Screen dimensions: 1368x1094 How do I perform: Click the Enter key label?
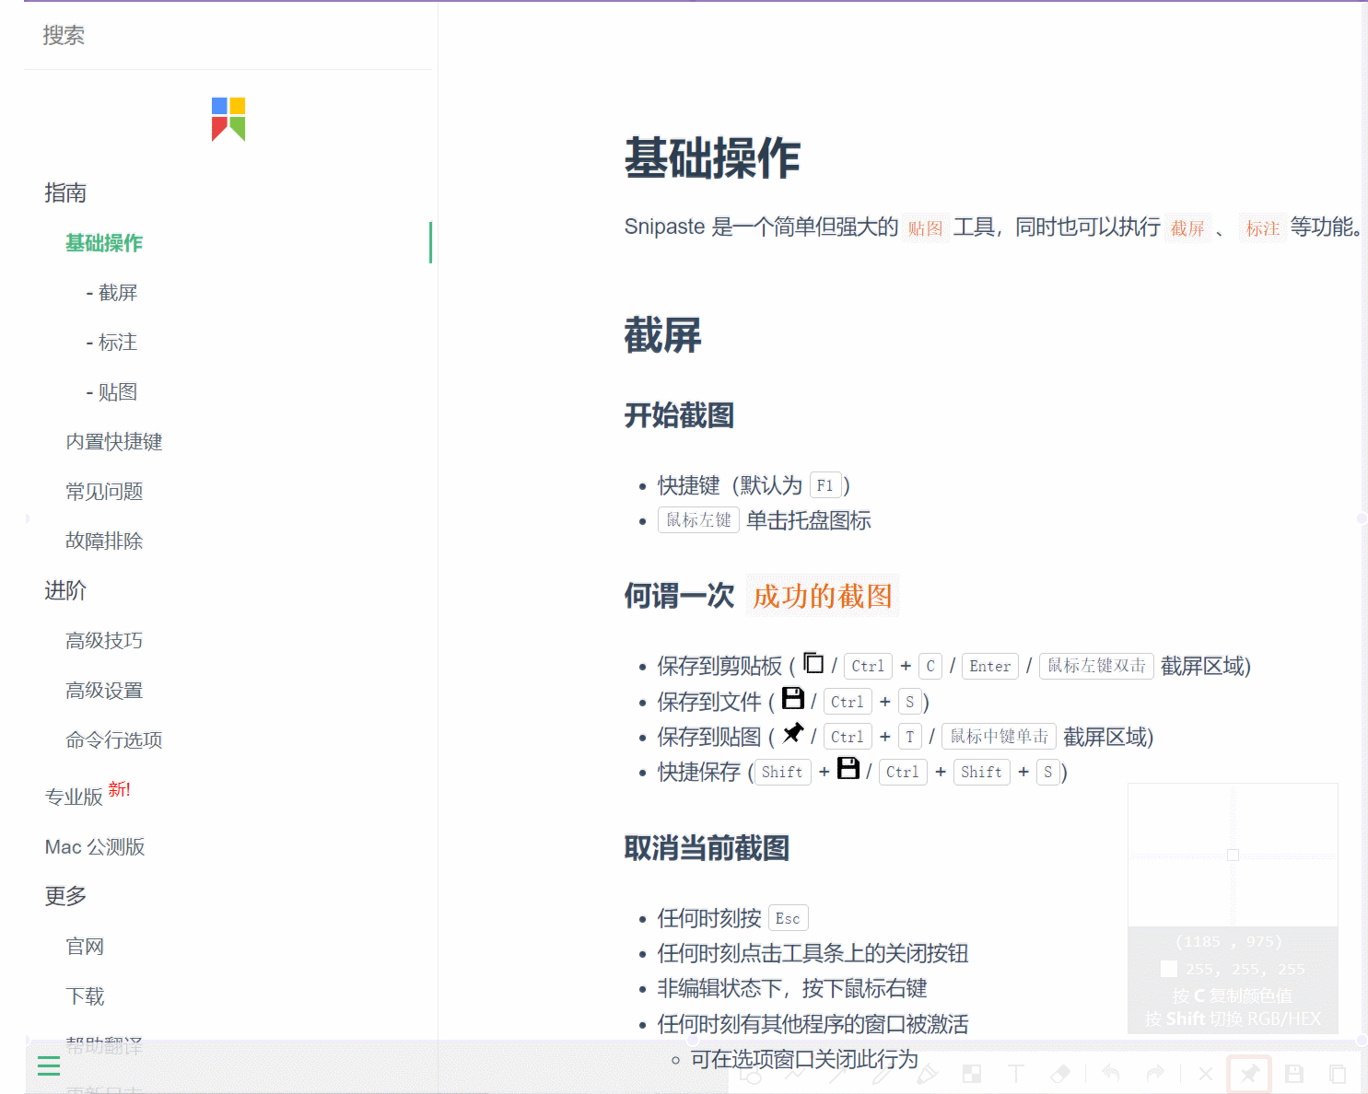pyautogui.click(x=990, y=666)
